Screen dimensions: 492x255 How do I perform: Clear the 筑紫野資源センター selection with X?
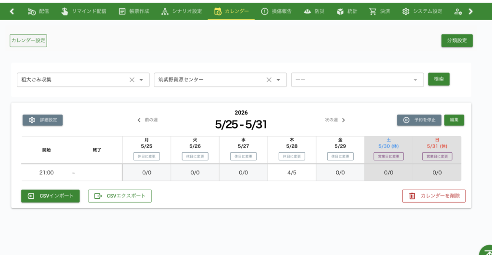coord(269,80)
